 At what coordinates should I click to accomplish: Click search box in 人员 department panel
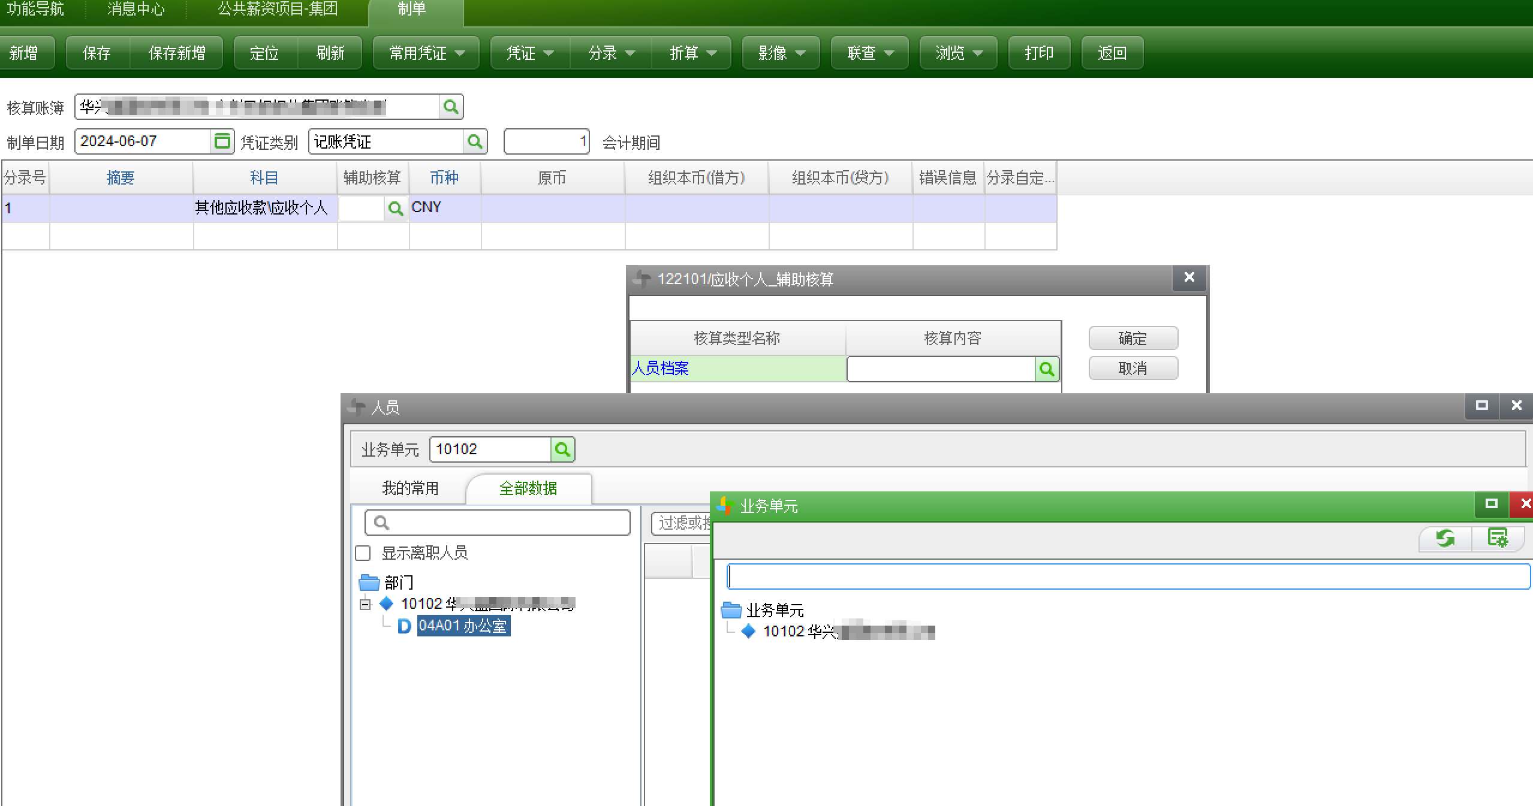coord(498,523)
